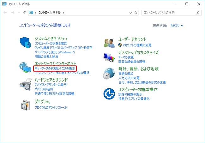Screen dimensions: 205x143
Task: Click the up arrow navigation button
Action: point(25,13)
